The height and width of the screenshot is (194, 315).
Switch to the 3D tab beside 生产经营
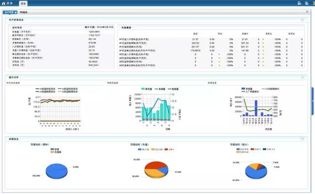point(24,12)
